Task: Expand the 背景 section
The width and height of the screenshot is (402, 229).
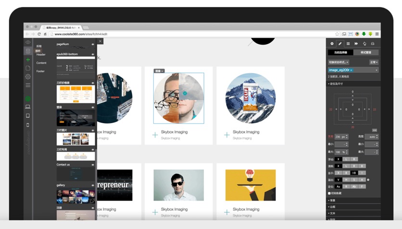Action: pos(331,200)
